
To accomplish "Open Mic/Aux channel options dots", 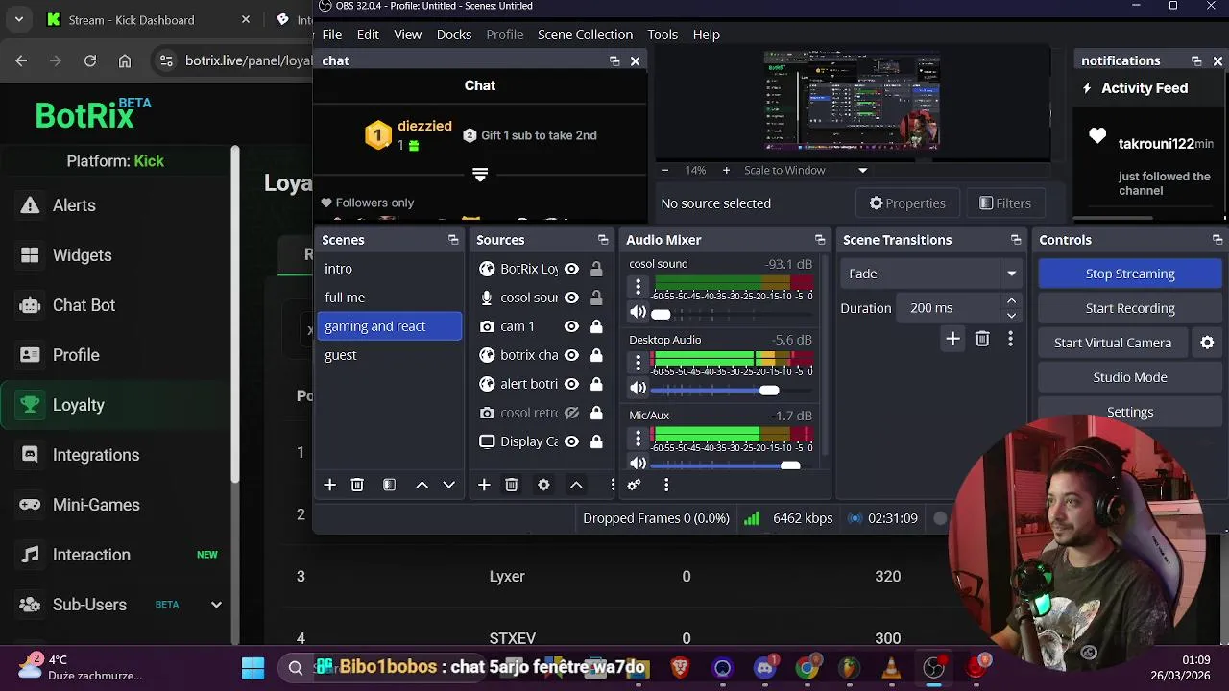I will tap(638, 439).
